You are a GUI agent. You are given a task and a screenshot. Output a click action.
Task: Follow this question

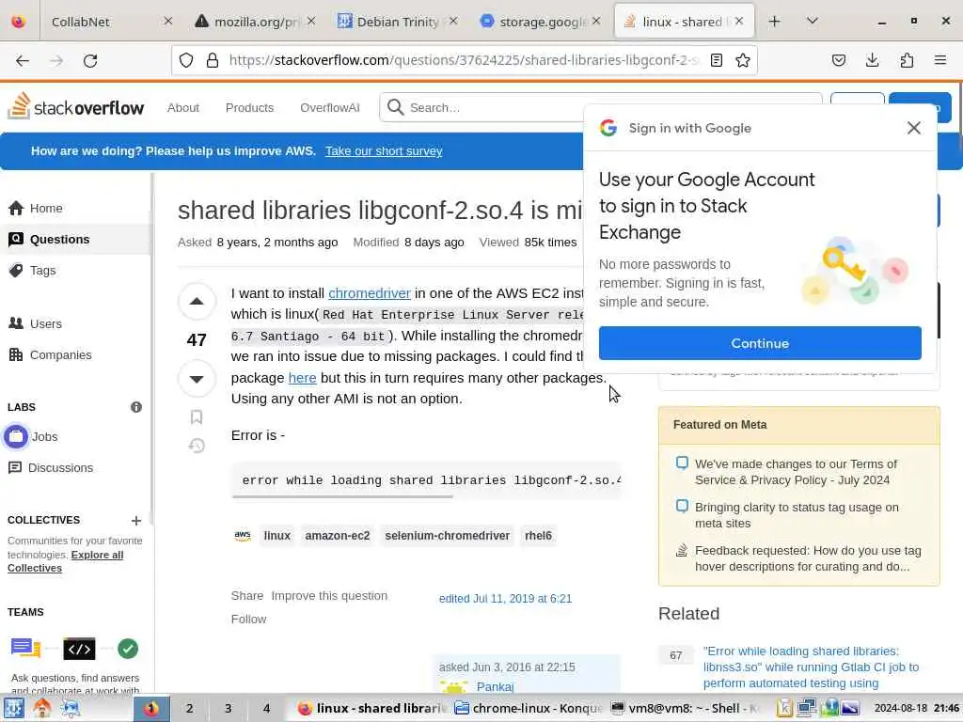tap(248, 619)
